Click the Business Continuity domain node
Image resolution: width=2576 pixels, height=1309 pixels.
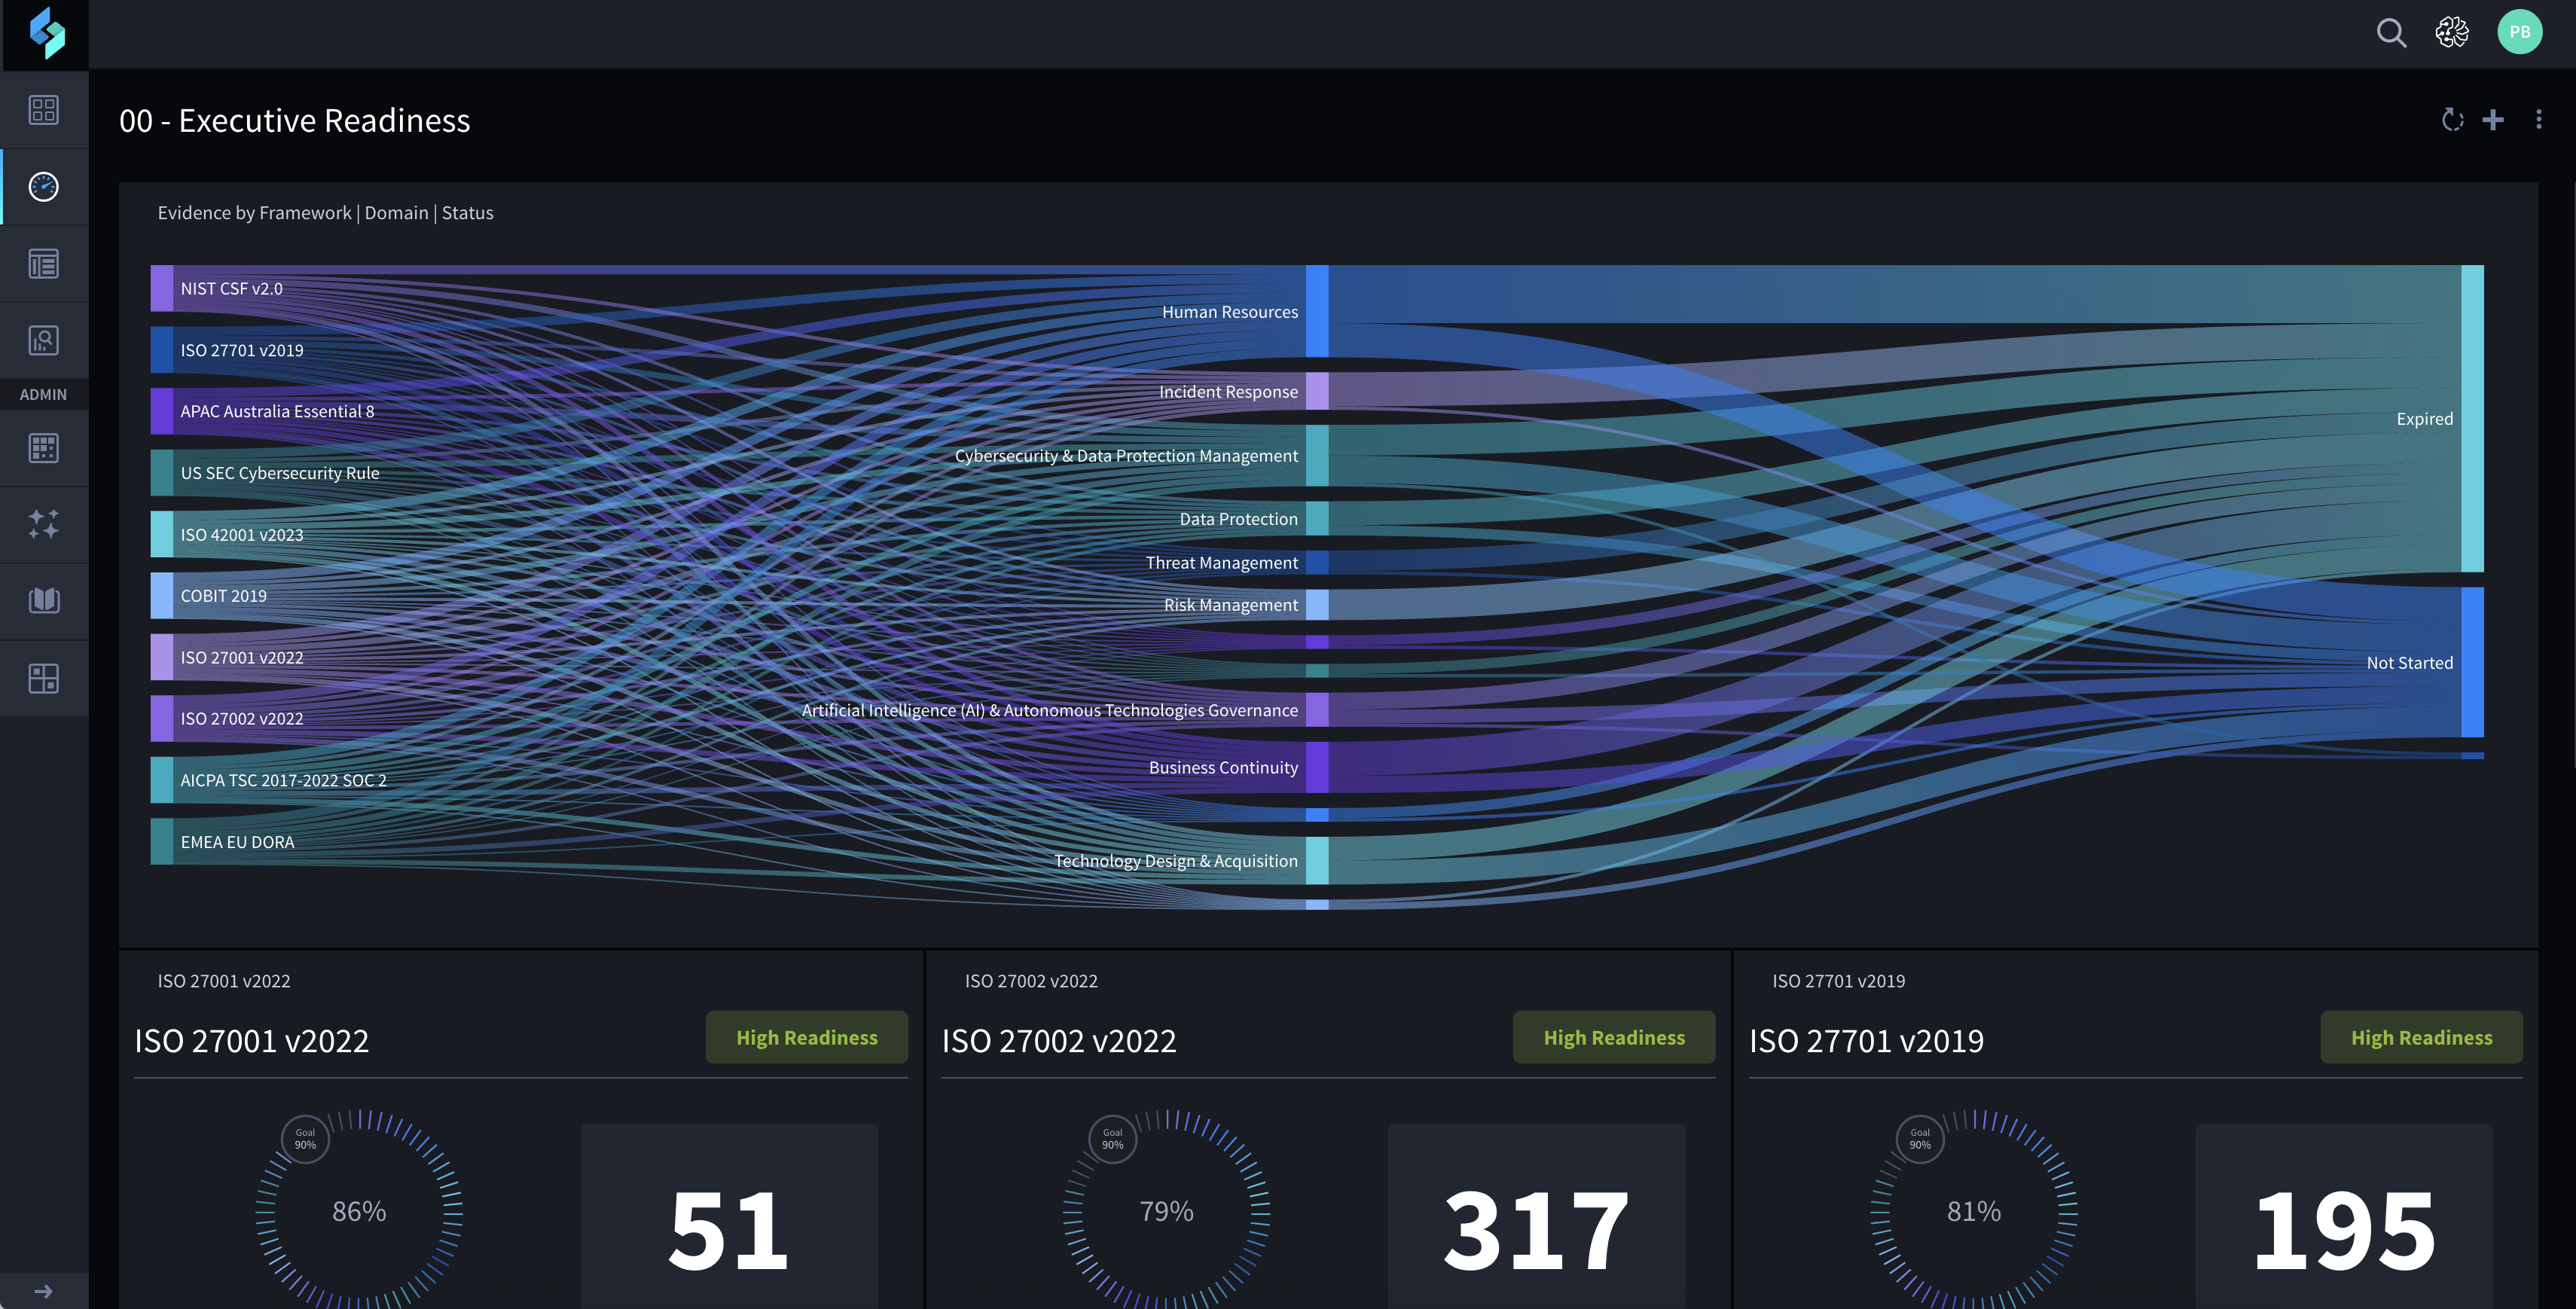pos(1317,767)
